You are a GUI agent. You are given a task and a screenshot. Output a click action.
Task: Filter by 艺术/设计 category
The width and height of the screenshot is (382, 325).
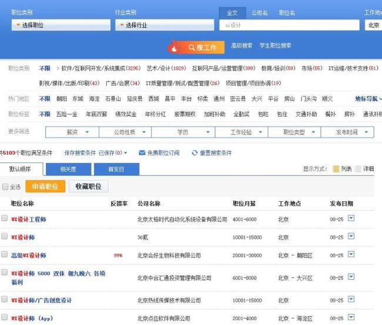click(x=166, y=69)
